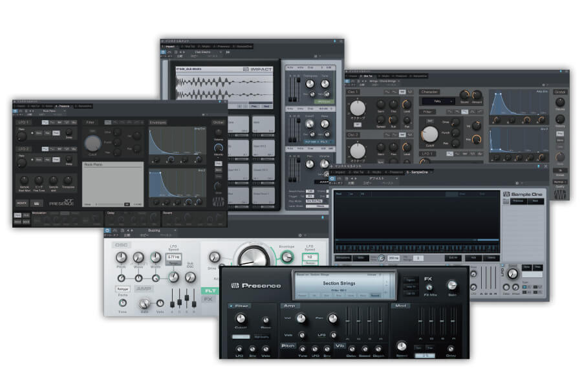Enable Free mode for Presence XT LFO 2
Image resolution: width=582 pixels, height=388 pixels.
coord(56,160)
